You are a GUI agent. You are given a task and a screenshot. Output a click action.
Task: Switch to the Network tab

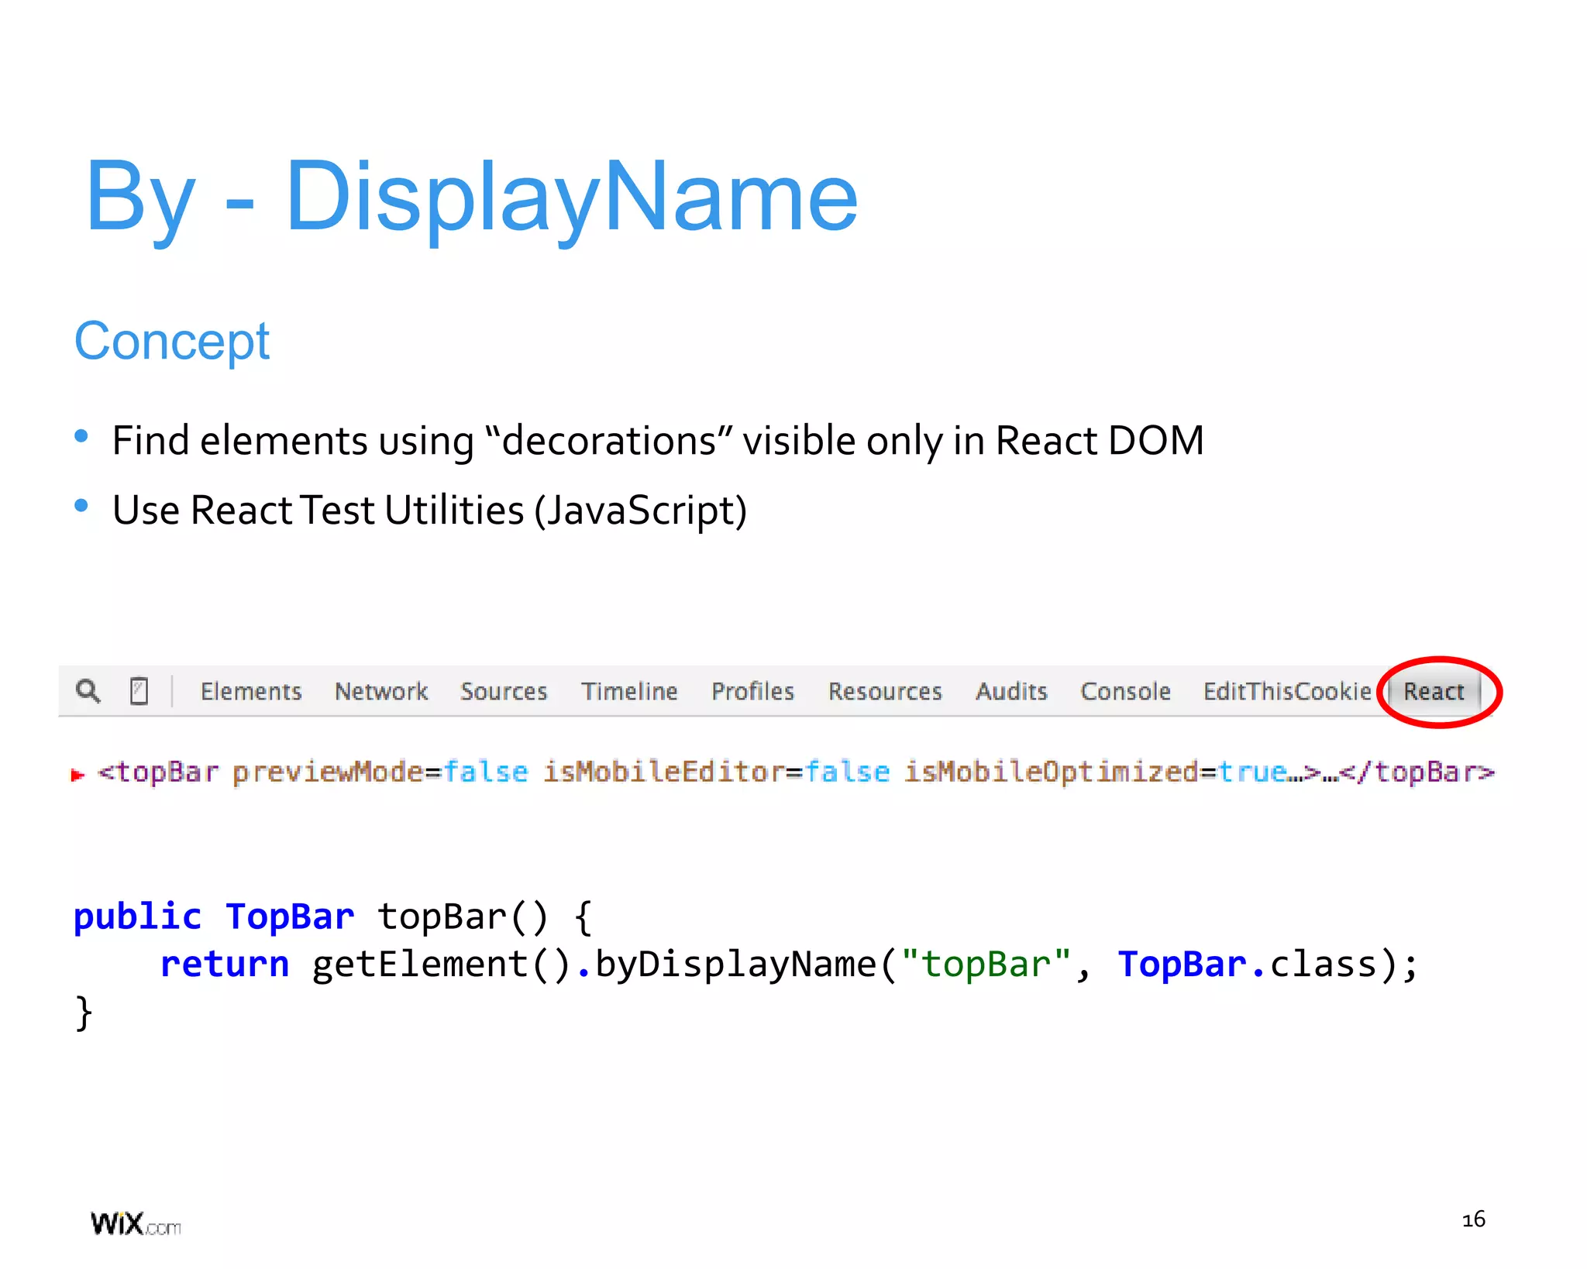click(x=381, y=691)
